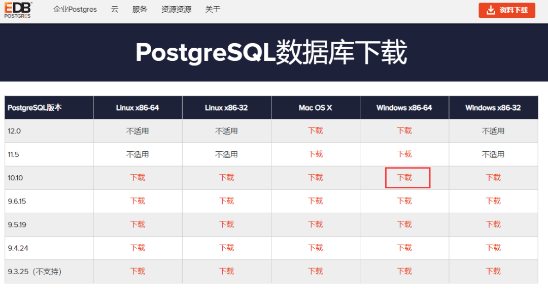The image size is (548, 297).
Task: Download 9.5.19 for Linux x86-64
Action: coord(138,224)
